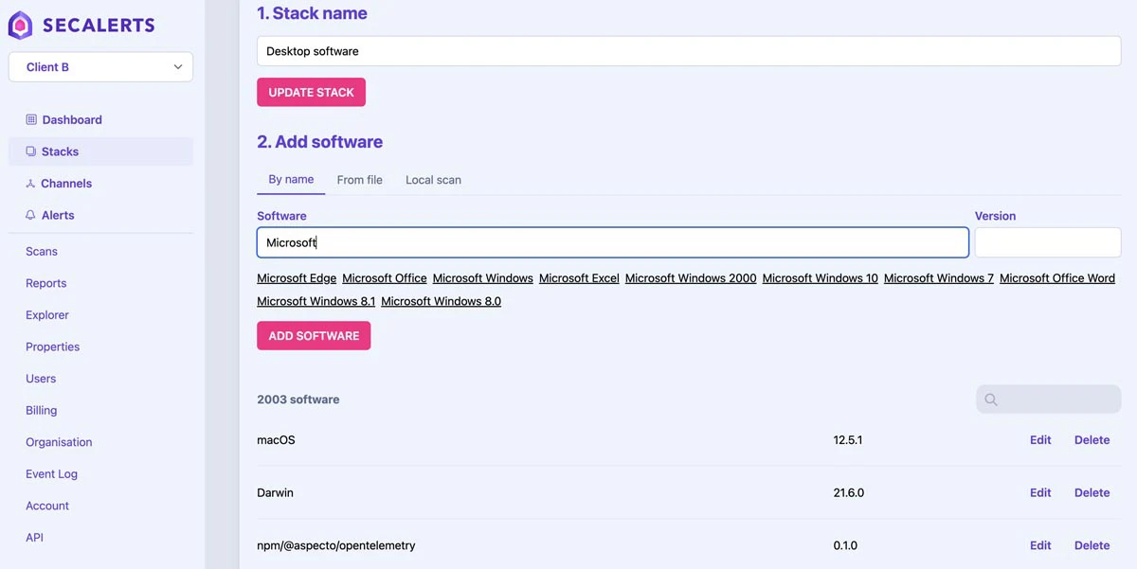Edit the macOS software entry
Viewport: 1137px width, 569px height.
point(1039,439)
